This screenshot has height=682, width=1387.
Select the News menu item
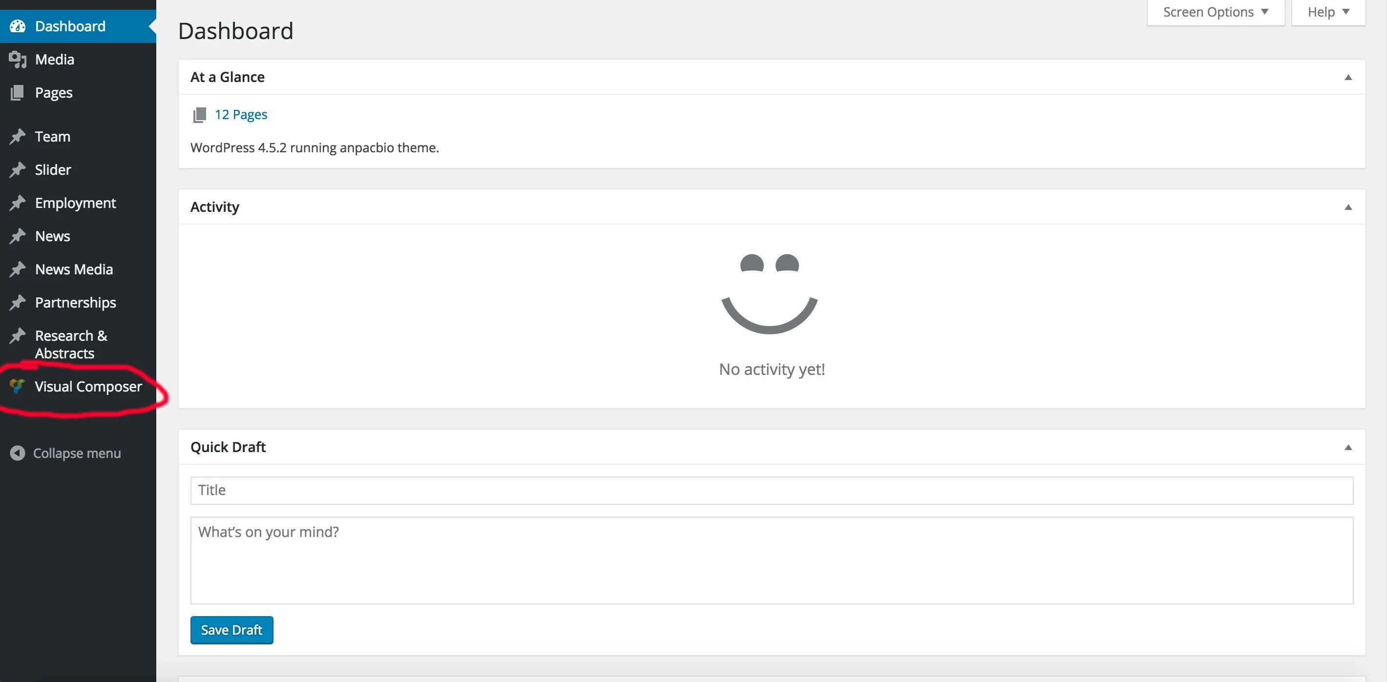(x=51, y=235)
